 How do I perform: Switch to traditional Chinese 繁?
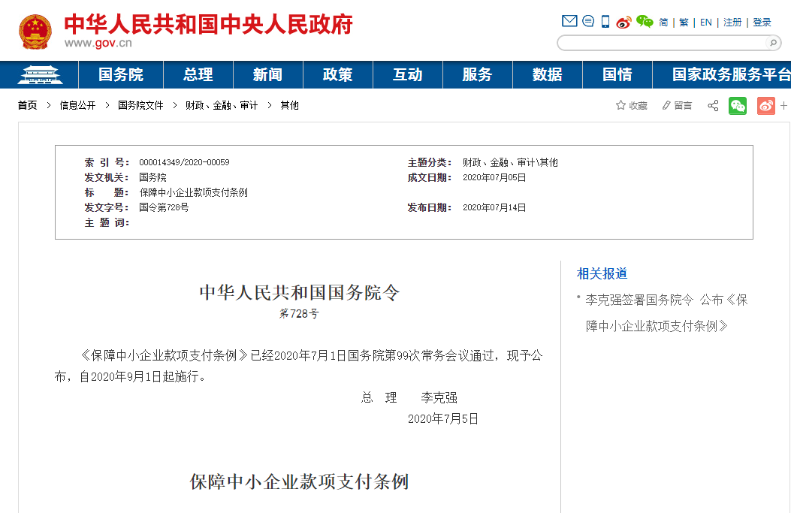coord(684,23)
